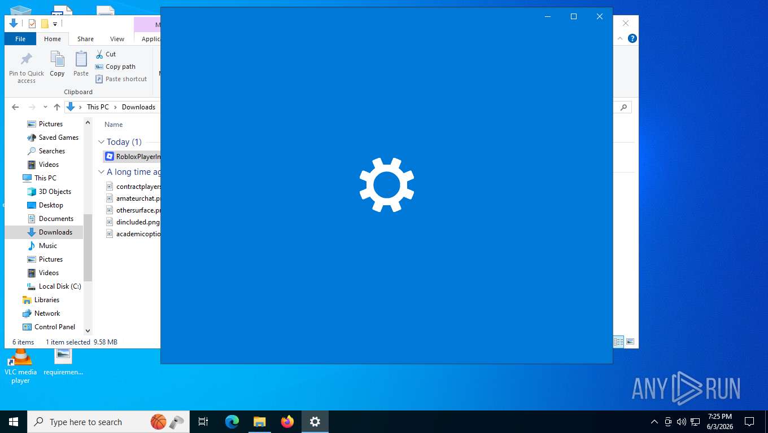
Task: Select the dincluded.png file
Action: tap(132, 222)
